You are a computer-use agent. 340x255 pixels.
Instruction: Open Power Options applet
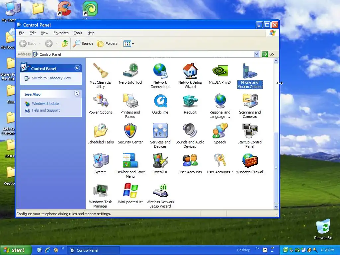pyautogui.click(x=100, y=104)
